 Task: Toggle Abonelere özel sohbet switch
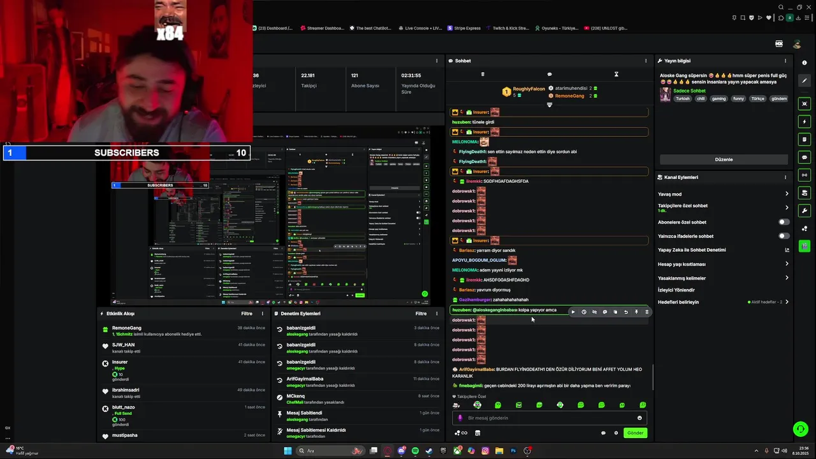(x=783, y=222)
